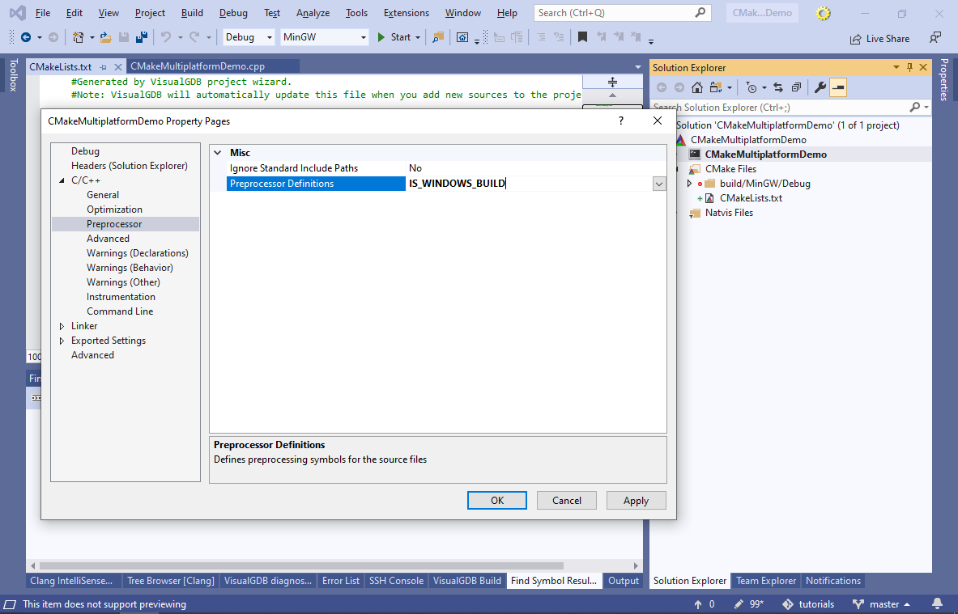Select Warnings (Declarations) page
958x614 pixels.
coord(138,253)
